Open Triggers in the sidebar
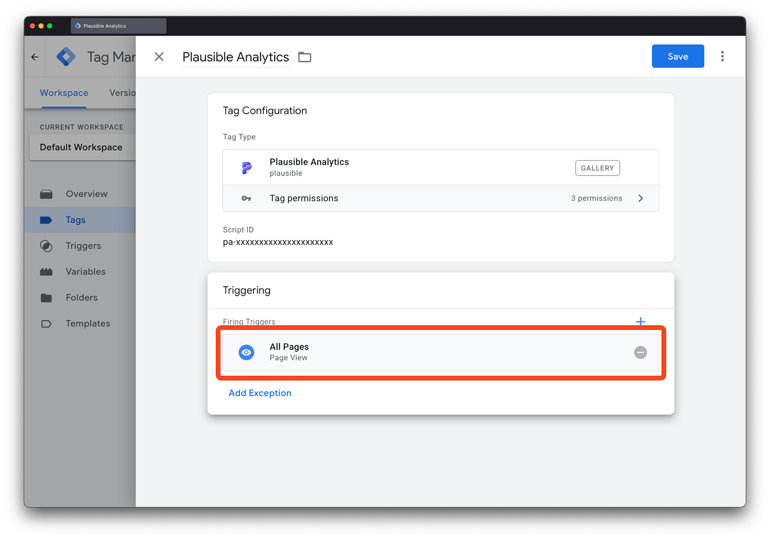 tap(83, 246)
